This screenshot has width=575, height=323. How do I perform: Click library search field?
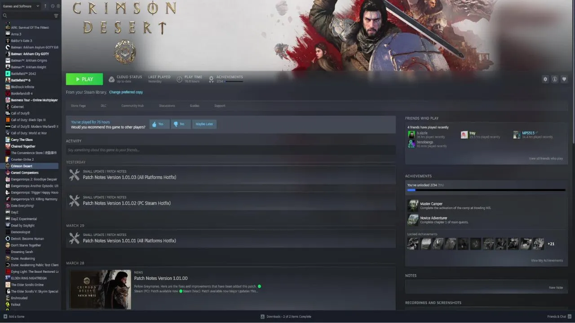click(x=31, y=16)
